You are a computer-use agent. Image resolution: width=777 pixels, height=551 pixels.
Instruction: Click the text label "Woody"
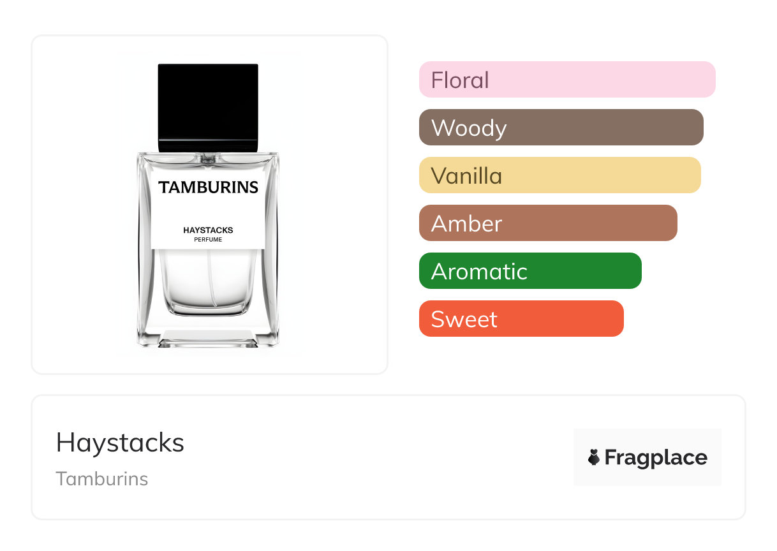click(x=469, y=128)
